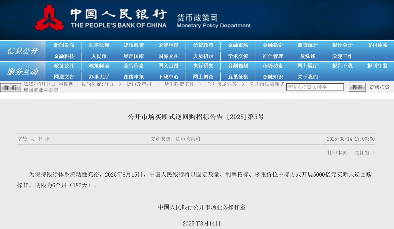Screen dimensions: 394x229
Task: Navigate to 货币政策工具 in the breadcrumb
Action: 179,84
